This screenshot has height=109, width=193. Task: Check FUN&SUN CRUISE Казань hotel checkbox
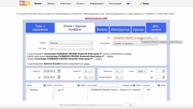pos(89,90)
